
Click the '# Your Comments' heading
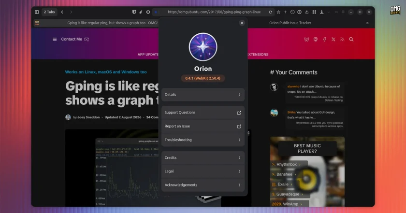pyautogui.click(x=294, y=72)
